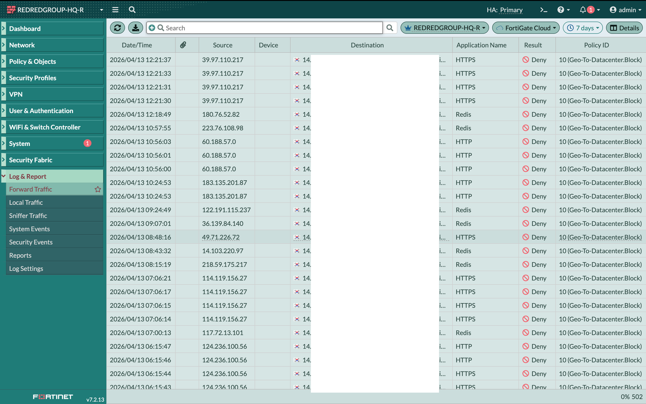Favorite Forward Traffic with star icon
The image size is (646, 404).
coord(98,190)
